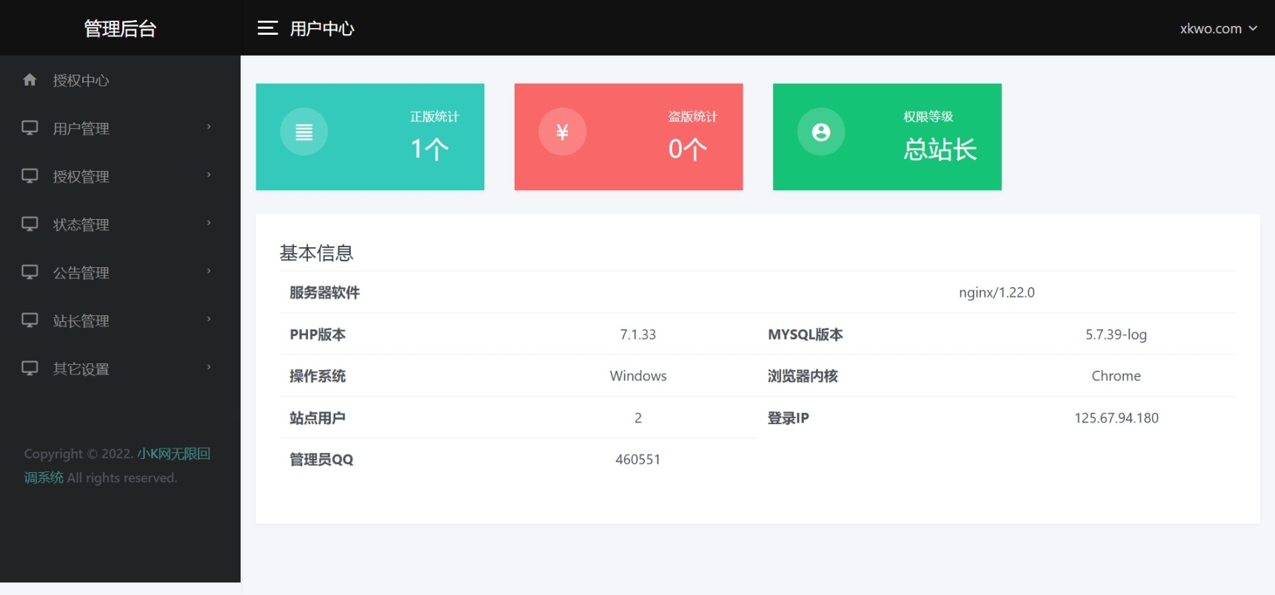Image resolution: width=1275 pixels, height=595 pixels.
Task: Click the 其它设置 sidebar entry
Action: pyautogui.click(x=81, y=369)
